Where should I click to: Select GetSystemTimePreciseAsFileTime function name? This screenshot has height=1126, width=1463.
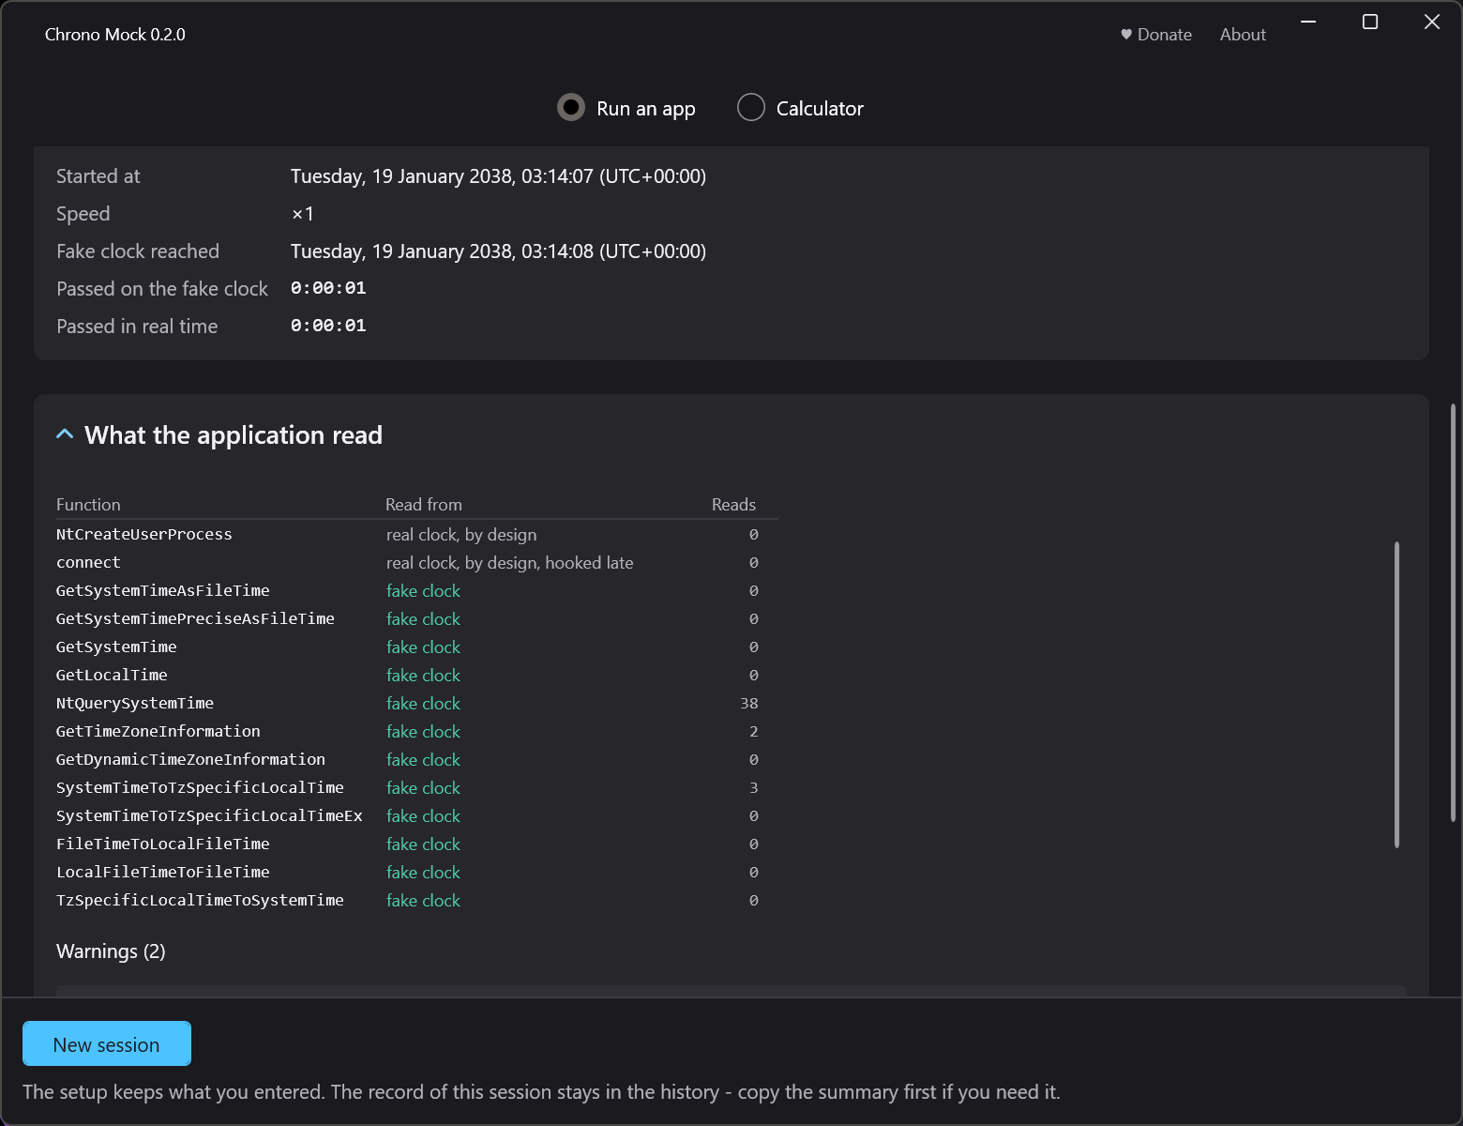tap(195, 618)
